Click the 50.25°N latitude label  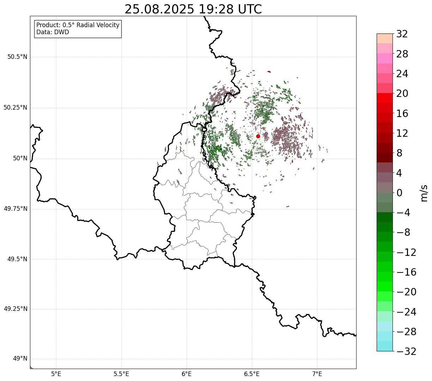pyautogui.click(x=16, y=107)
